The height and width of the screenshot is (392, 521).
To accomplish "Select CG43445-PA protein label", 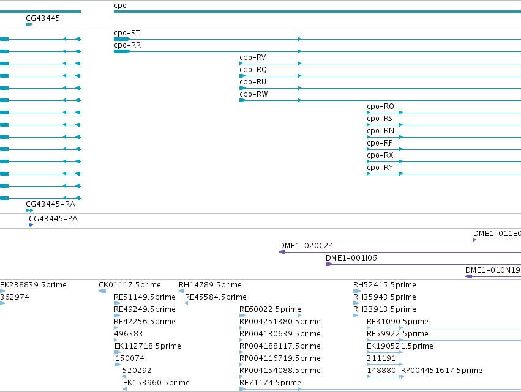I will coord(53,219).
